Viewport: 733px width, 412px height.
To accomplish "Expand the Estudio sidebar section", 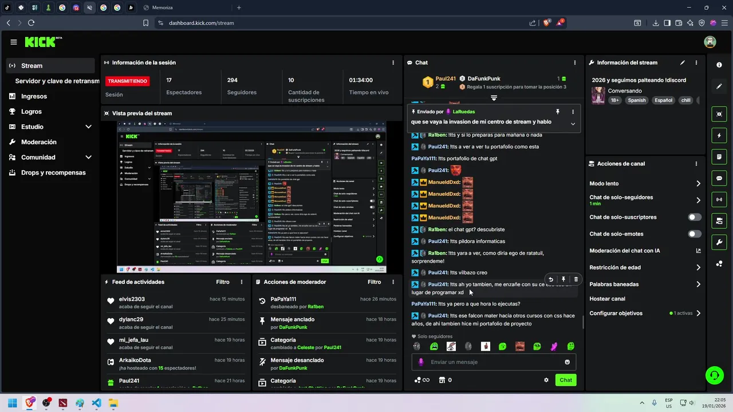I will click(88, 126).
